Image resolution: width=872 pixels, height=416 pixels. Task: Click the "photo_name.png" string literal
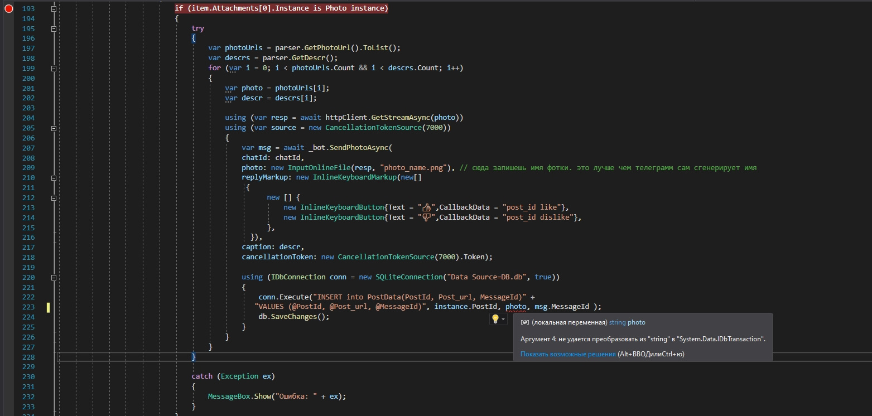click(414, 168)
